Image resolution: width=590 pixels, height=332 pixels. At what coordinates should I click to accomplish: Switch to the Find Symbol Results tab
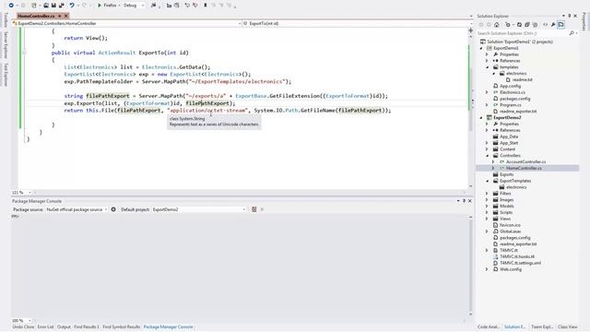click(121, 326)
